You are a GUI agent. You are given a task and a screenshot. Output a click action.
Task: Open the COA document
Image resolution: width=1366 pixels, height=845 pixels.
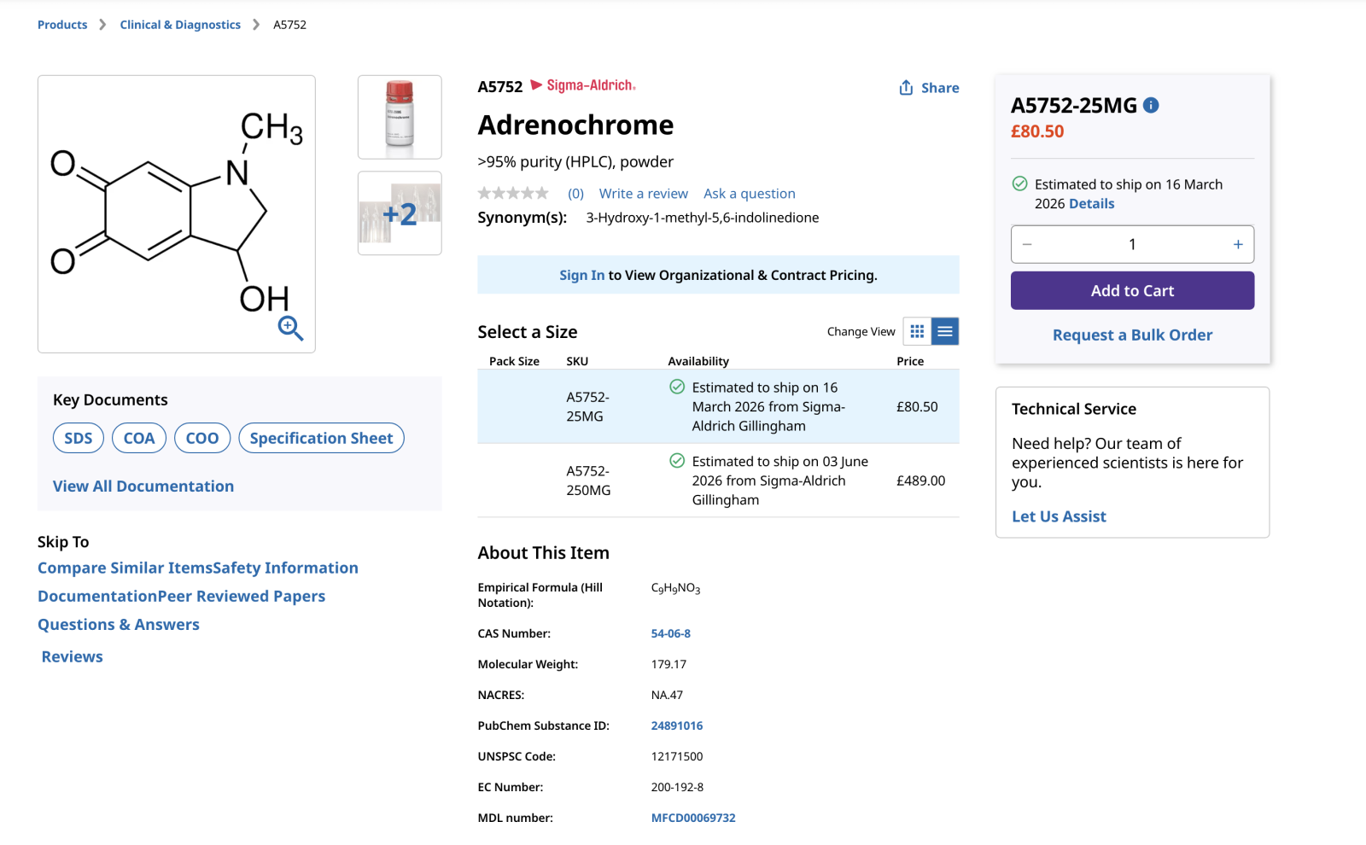pos(139,438)
